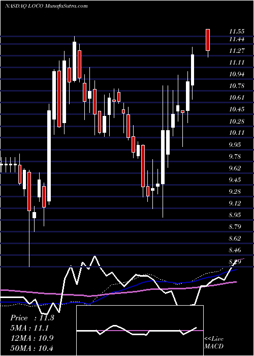Click the 12MA : 10.9 readout
This screenshot has height=356, width=254.
point(32,338)
